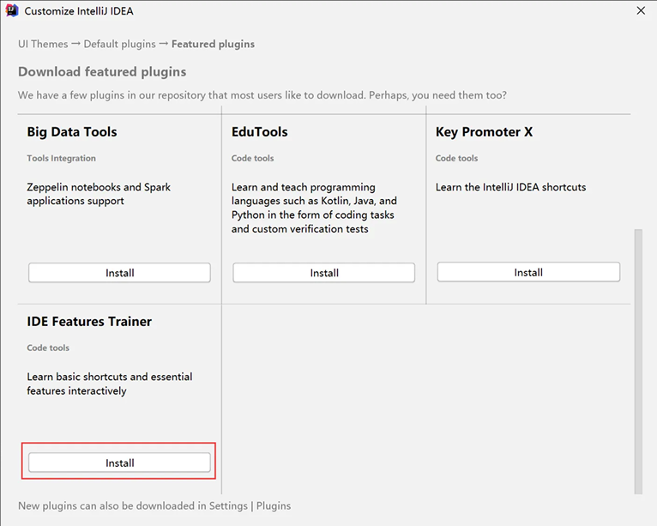The height and width of the screenshot is (526, 657).
Task: Click Code tools label under EduTools
Action: pos(252,159)
